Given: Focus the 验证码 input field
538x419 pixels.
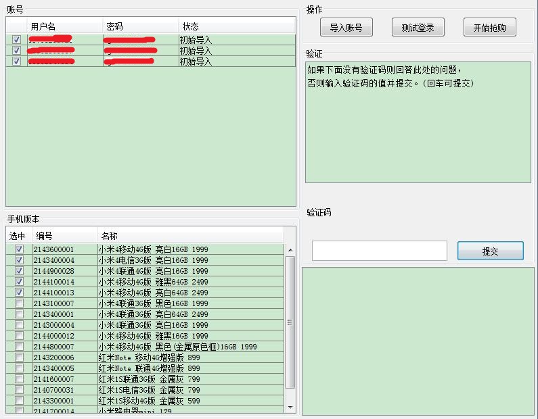Looking at the screenshot, I should coord(380,251).
